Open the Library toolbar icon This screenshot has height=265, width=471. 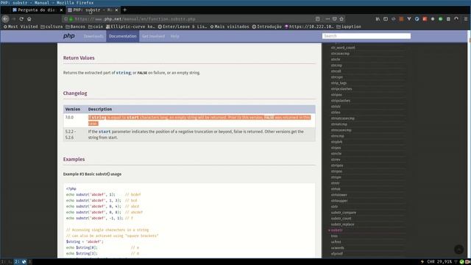[378, 19]
